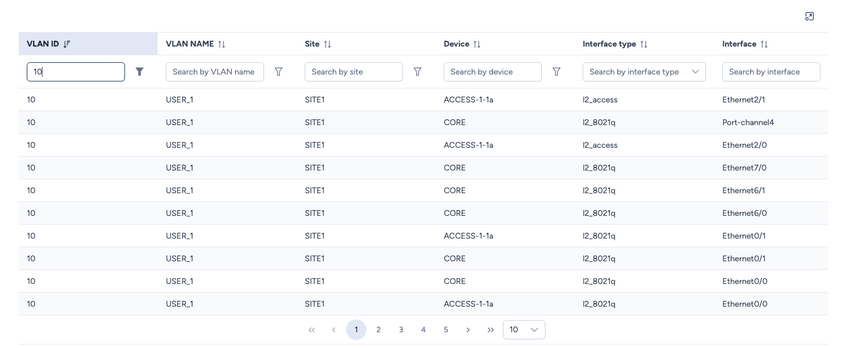Focus the Search by device field
This screenshot has height=348, width=842.
493,72
